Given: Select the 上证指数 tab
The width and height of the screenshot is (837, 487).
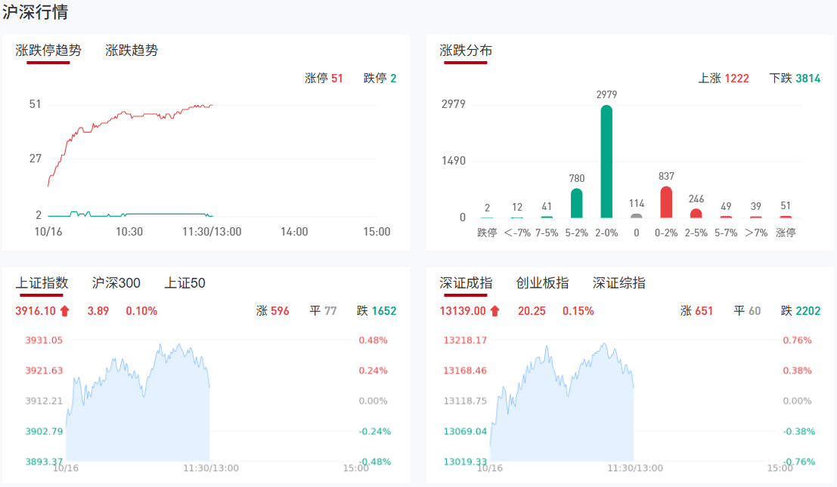Looking at the screenshot, I should [42, 283].
